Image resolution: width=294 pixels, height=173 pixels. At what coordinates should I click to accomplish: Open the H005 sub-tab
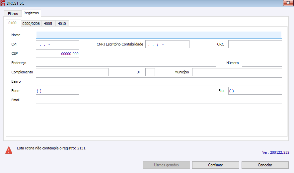click(x=48, y=24)
